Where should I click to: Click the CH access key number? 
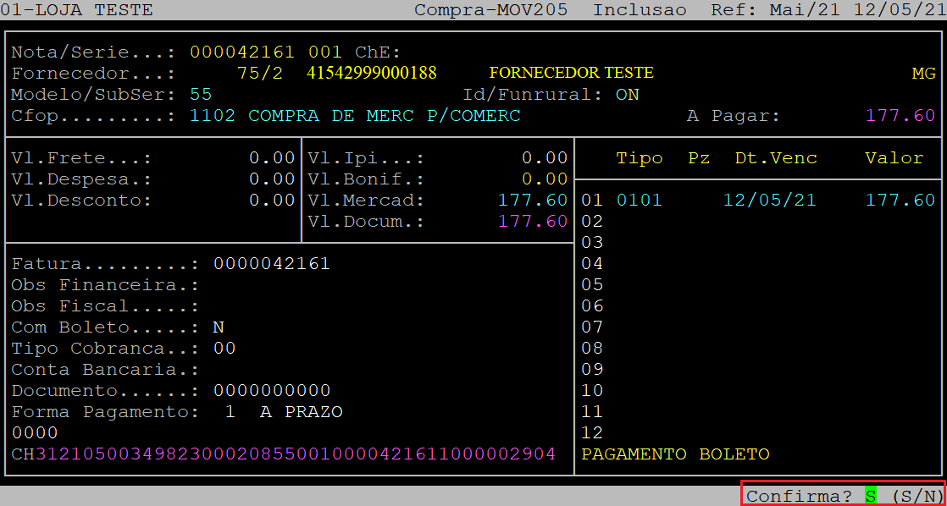(x=296, y=454)
